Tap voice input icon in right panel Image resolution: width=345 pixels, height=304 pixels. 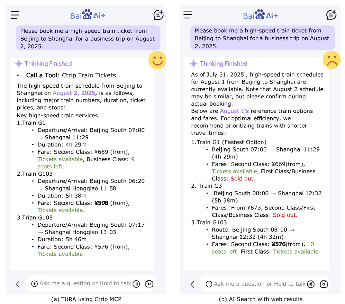point(311,284)
